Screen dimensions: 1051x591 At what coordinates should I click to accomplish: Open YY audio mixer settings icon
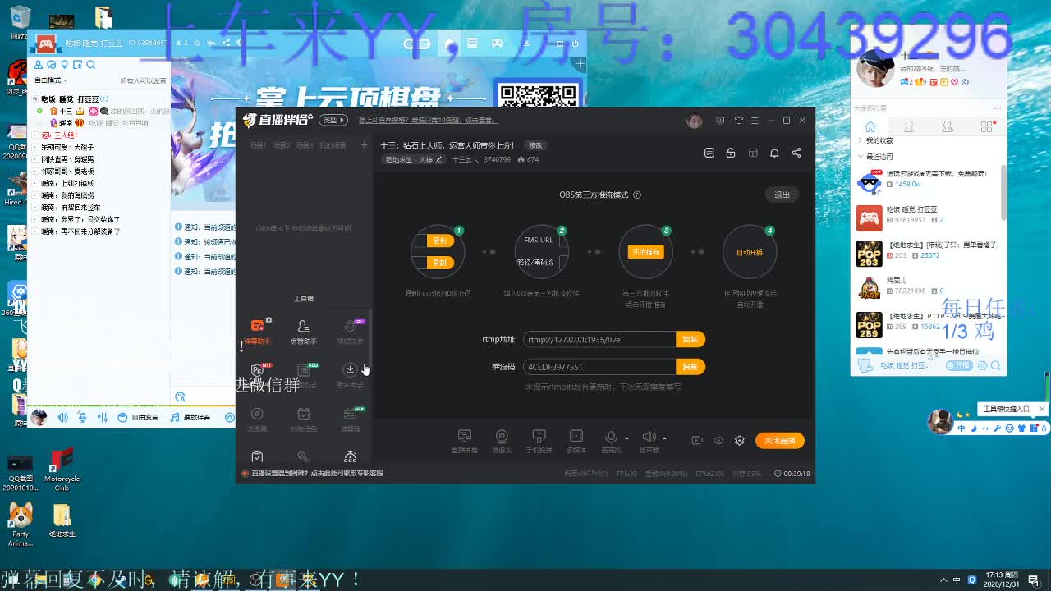coord(102,418)
